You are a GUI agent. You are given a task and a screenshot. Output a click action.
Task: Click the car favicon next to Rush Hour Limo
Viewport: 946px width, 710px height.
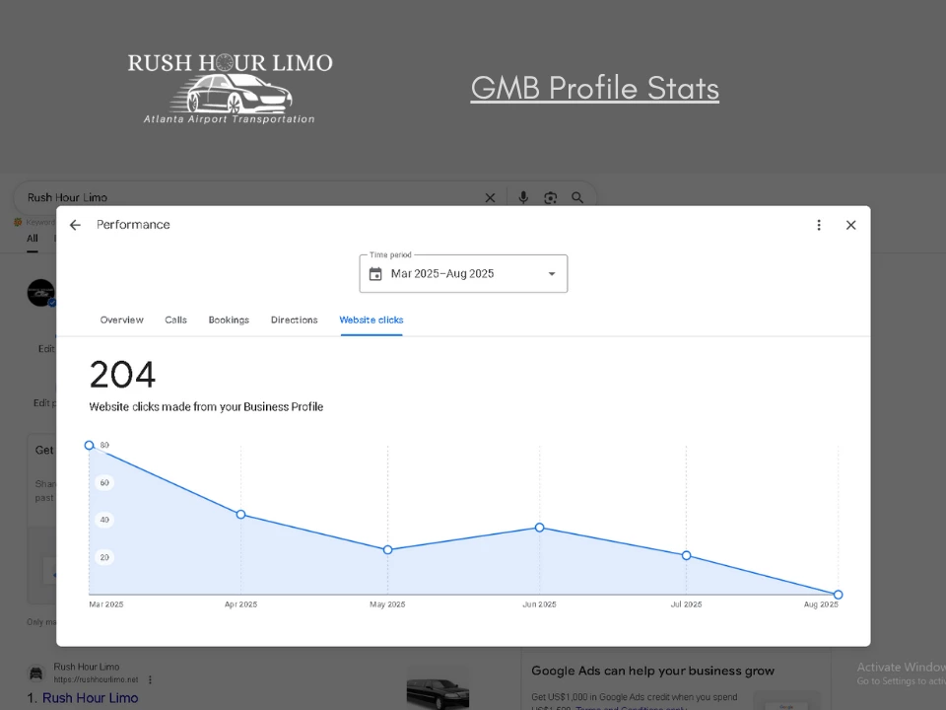pos(36,674)
